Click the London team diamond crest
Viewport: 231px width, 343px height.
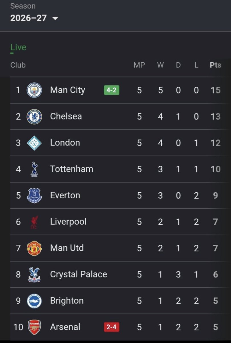click(34, 143)
